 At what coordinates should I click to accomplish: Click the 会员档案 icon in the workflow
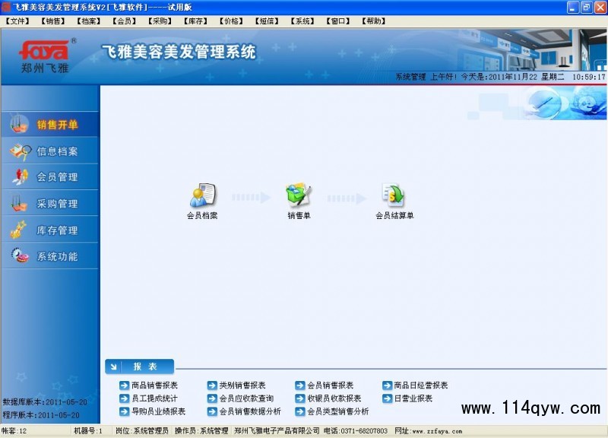pyautogui.click(x=202, y=196)
